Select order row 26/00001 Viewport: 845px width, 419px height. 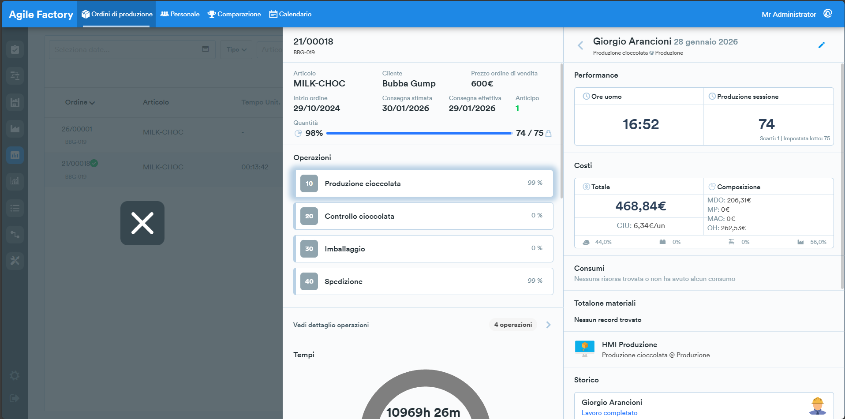click(163, 135)
